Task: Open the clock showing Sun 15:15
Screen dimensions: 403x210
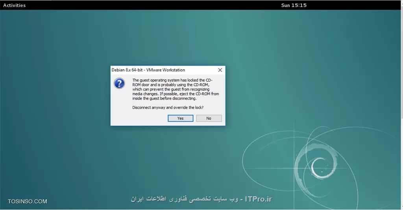Action: tap(294, 5)
